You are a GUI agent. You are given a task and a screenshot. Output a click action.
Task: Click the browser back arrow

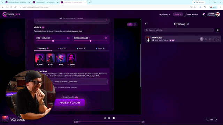pyautogui.click(x=3, y=7)
